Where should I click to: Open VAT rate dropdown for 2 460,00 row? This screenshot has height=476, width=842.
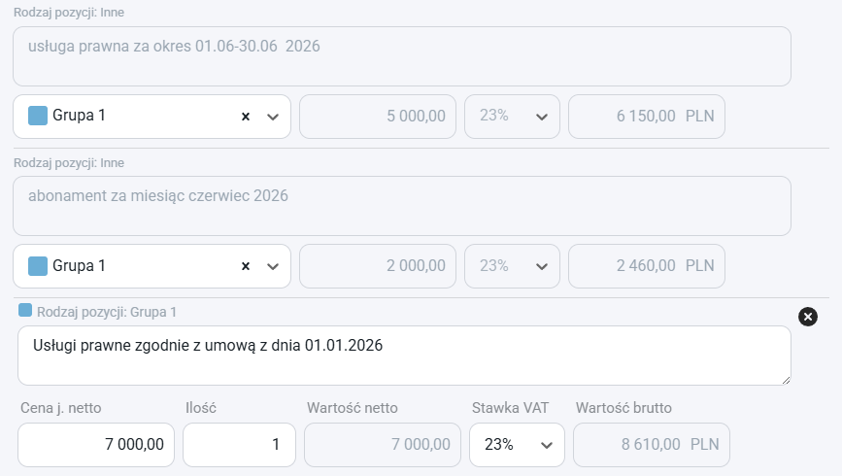click(x=512, y=266)
